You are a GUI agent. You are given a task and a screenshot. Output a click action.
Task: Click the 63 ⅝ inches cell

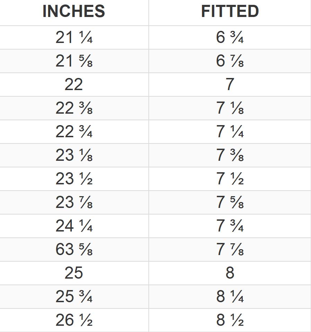tap(74, 250)
